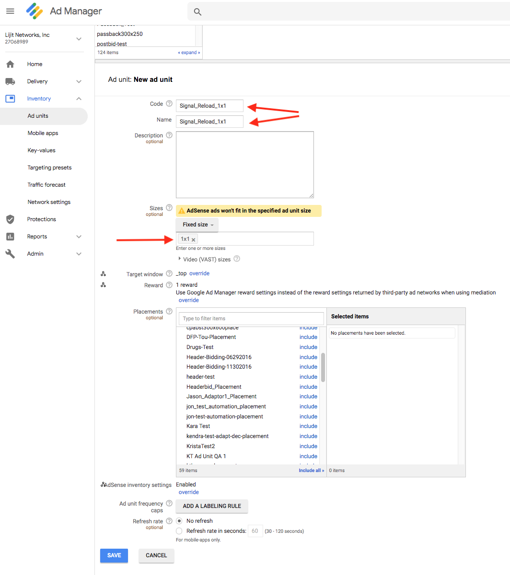Open the navigation hamburger menu

tap(10, 11)
